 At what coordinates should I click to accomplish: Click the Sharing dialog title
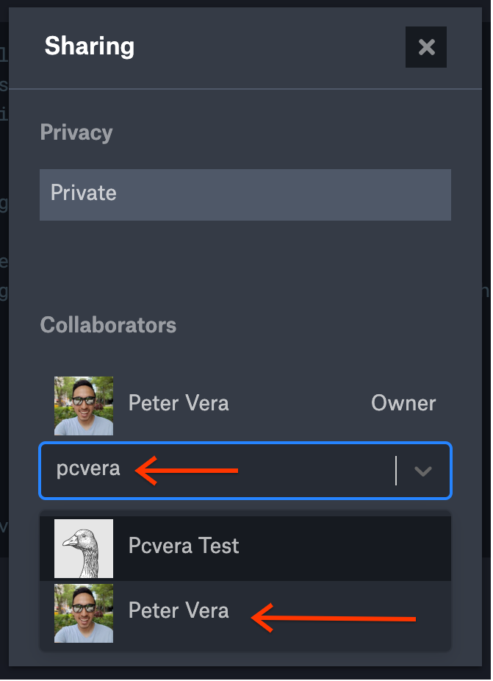click(x=90, y=46)
